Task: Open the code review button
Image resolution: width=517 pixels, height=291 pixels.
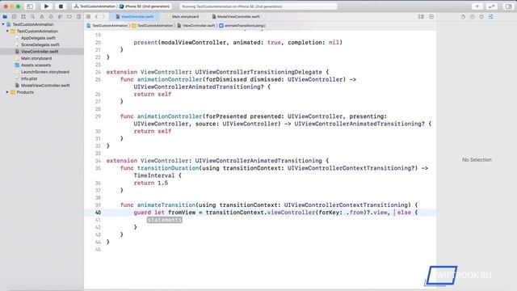Action: click(492, 6)
